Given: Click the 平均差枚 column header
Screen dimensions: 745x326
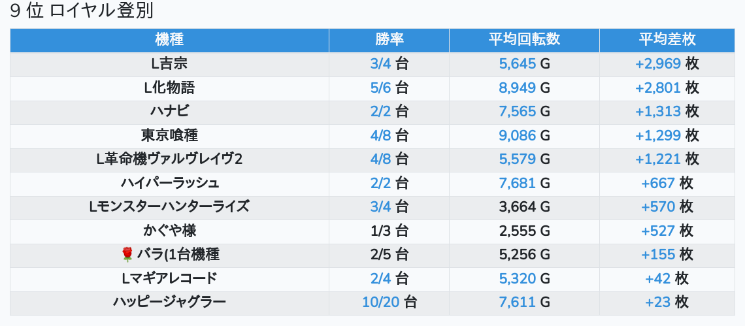Looking at the screenshot, I should 667,40.
